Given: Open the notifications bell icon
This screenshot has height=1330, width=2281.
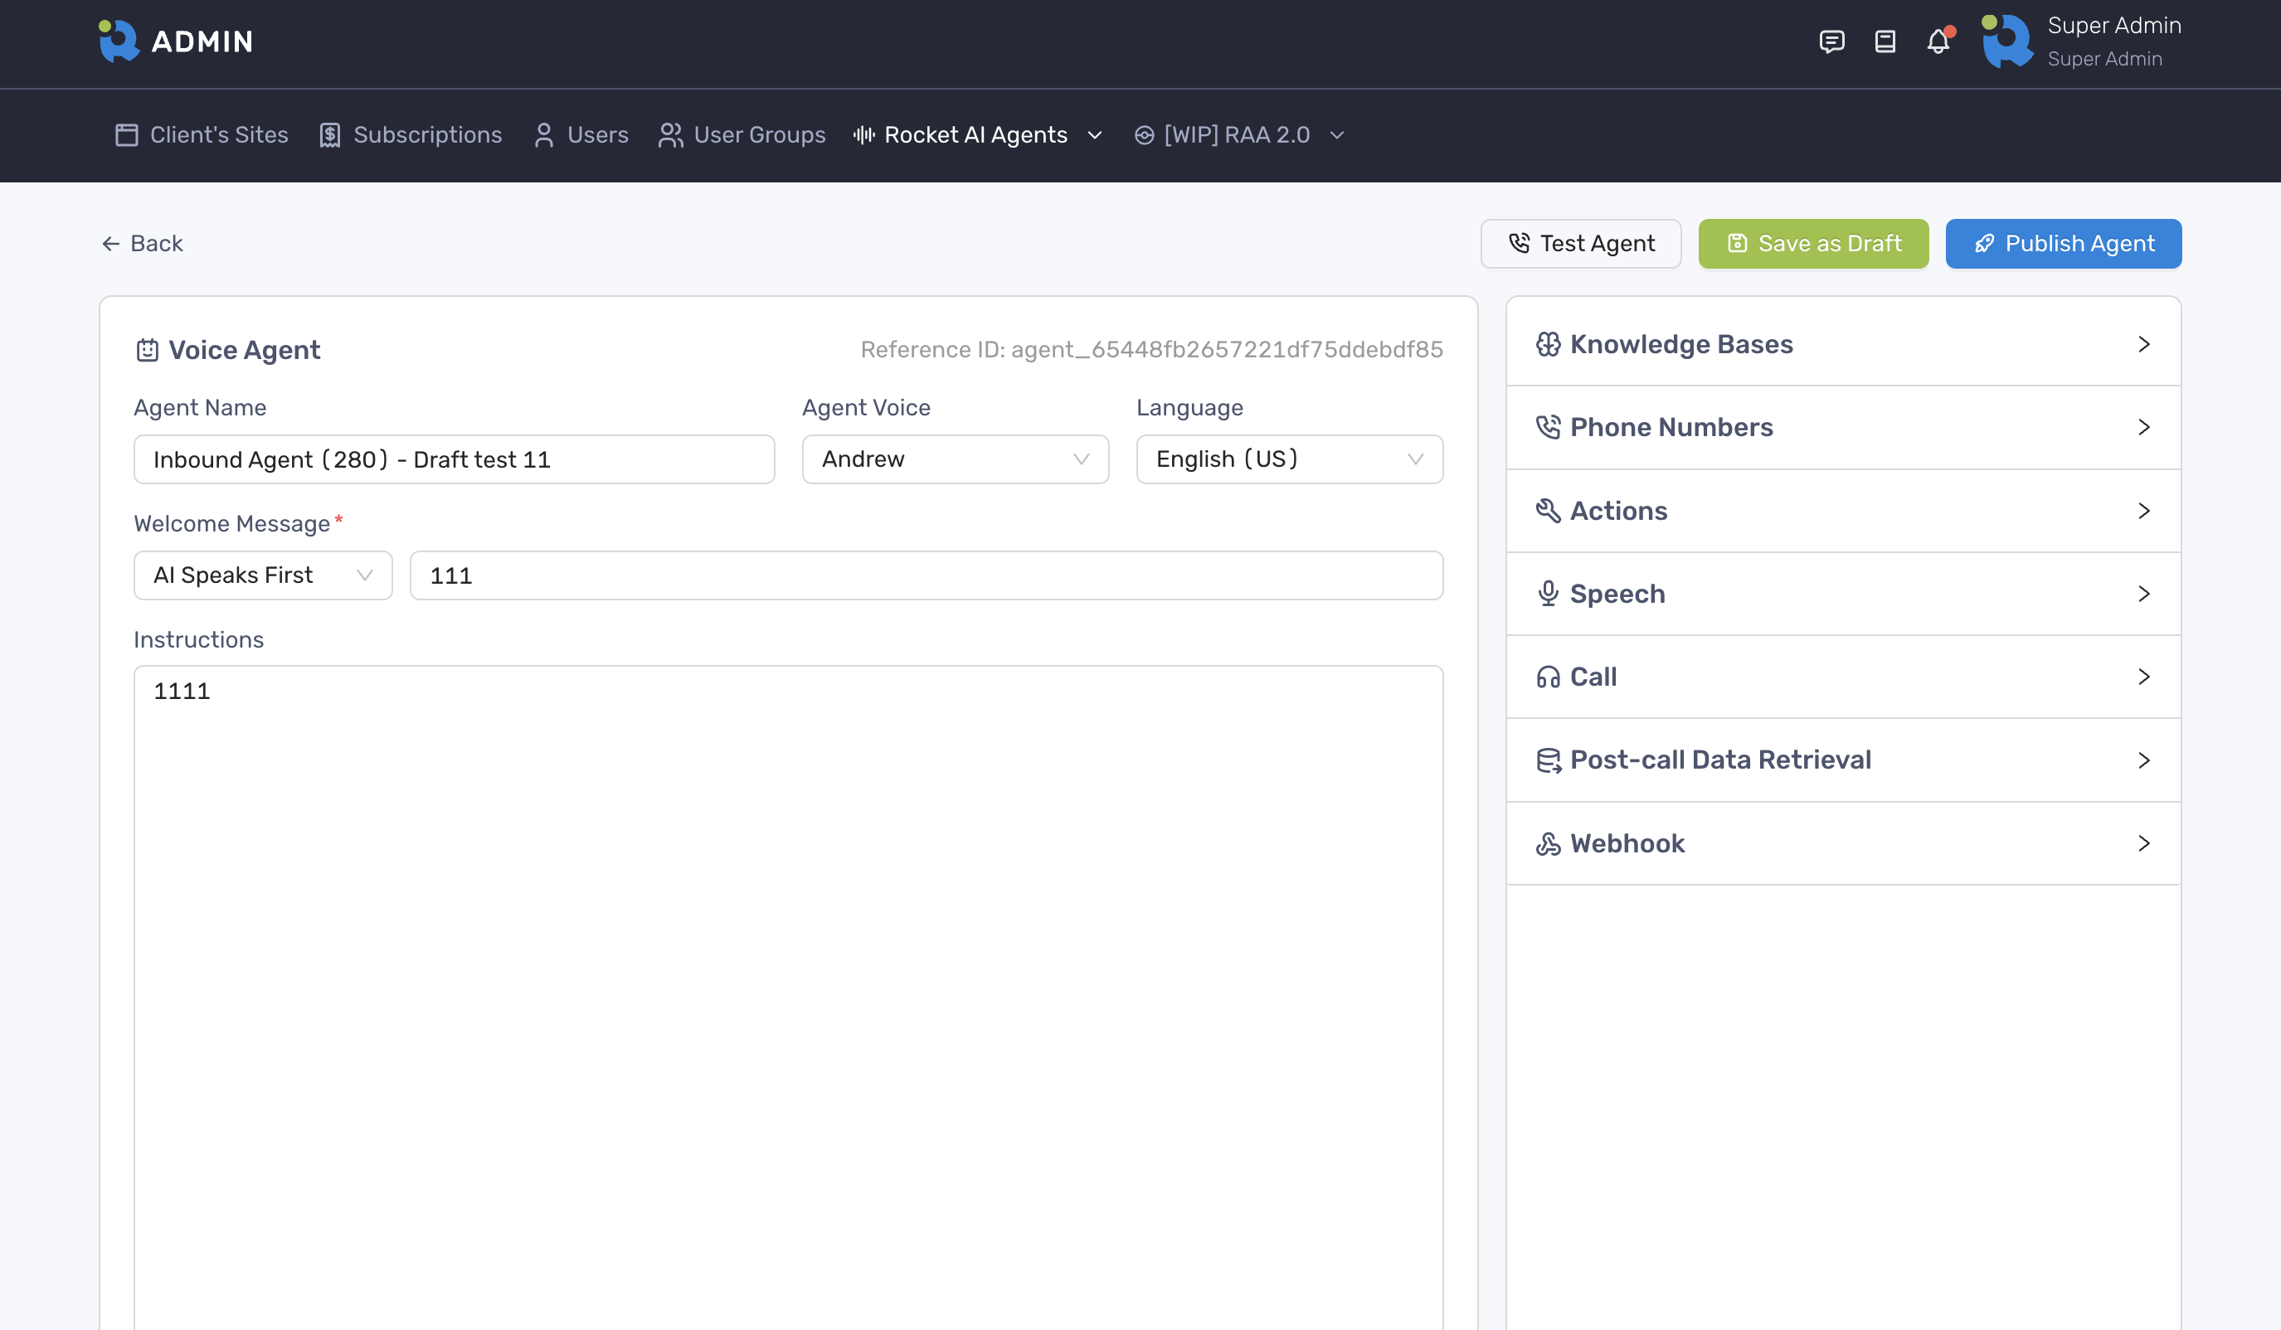Looking at the screenshot, I should (1938, 41).
